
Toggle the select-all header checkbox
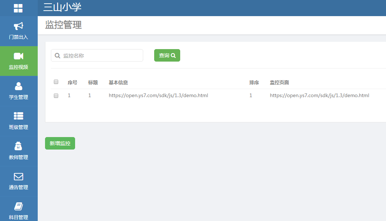tap(56, 82)
